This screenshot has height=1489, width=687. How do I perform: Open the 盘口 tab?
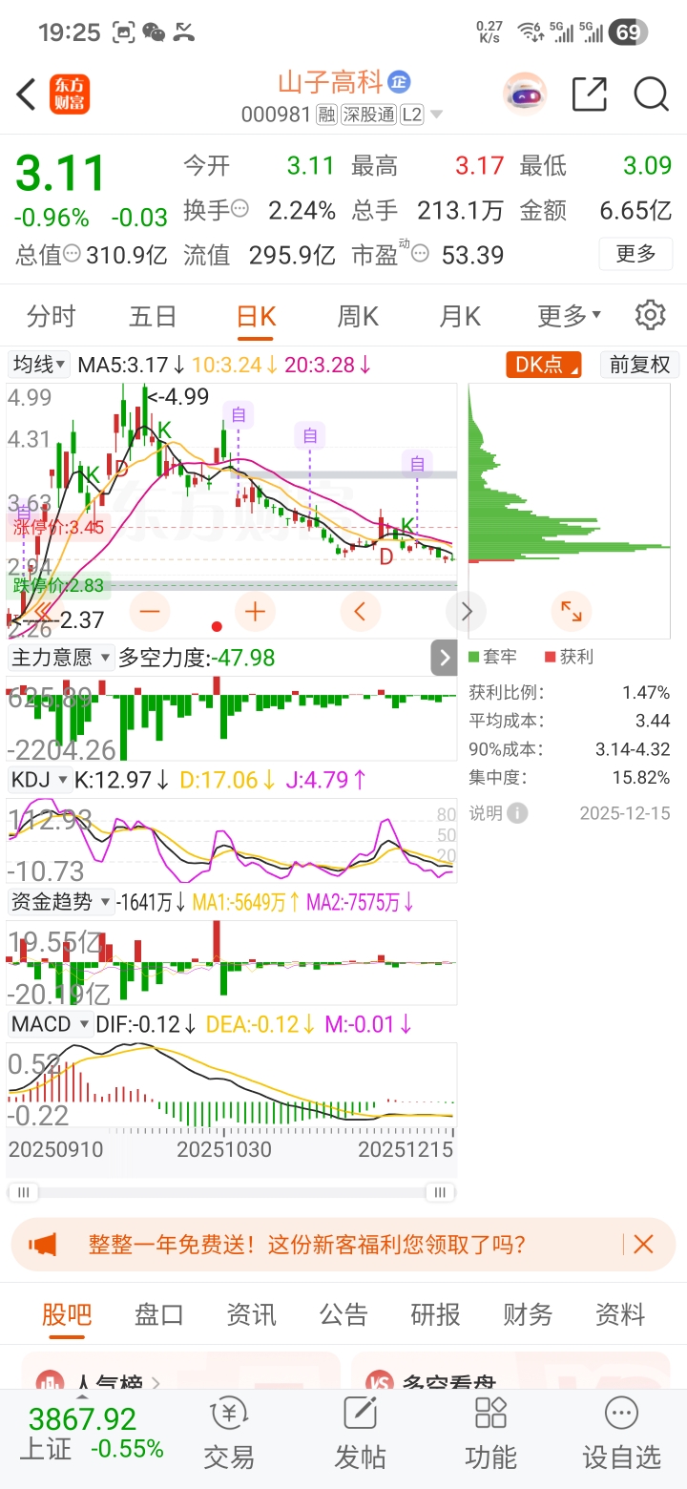coord(158,1314)
